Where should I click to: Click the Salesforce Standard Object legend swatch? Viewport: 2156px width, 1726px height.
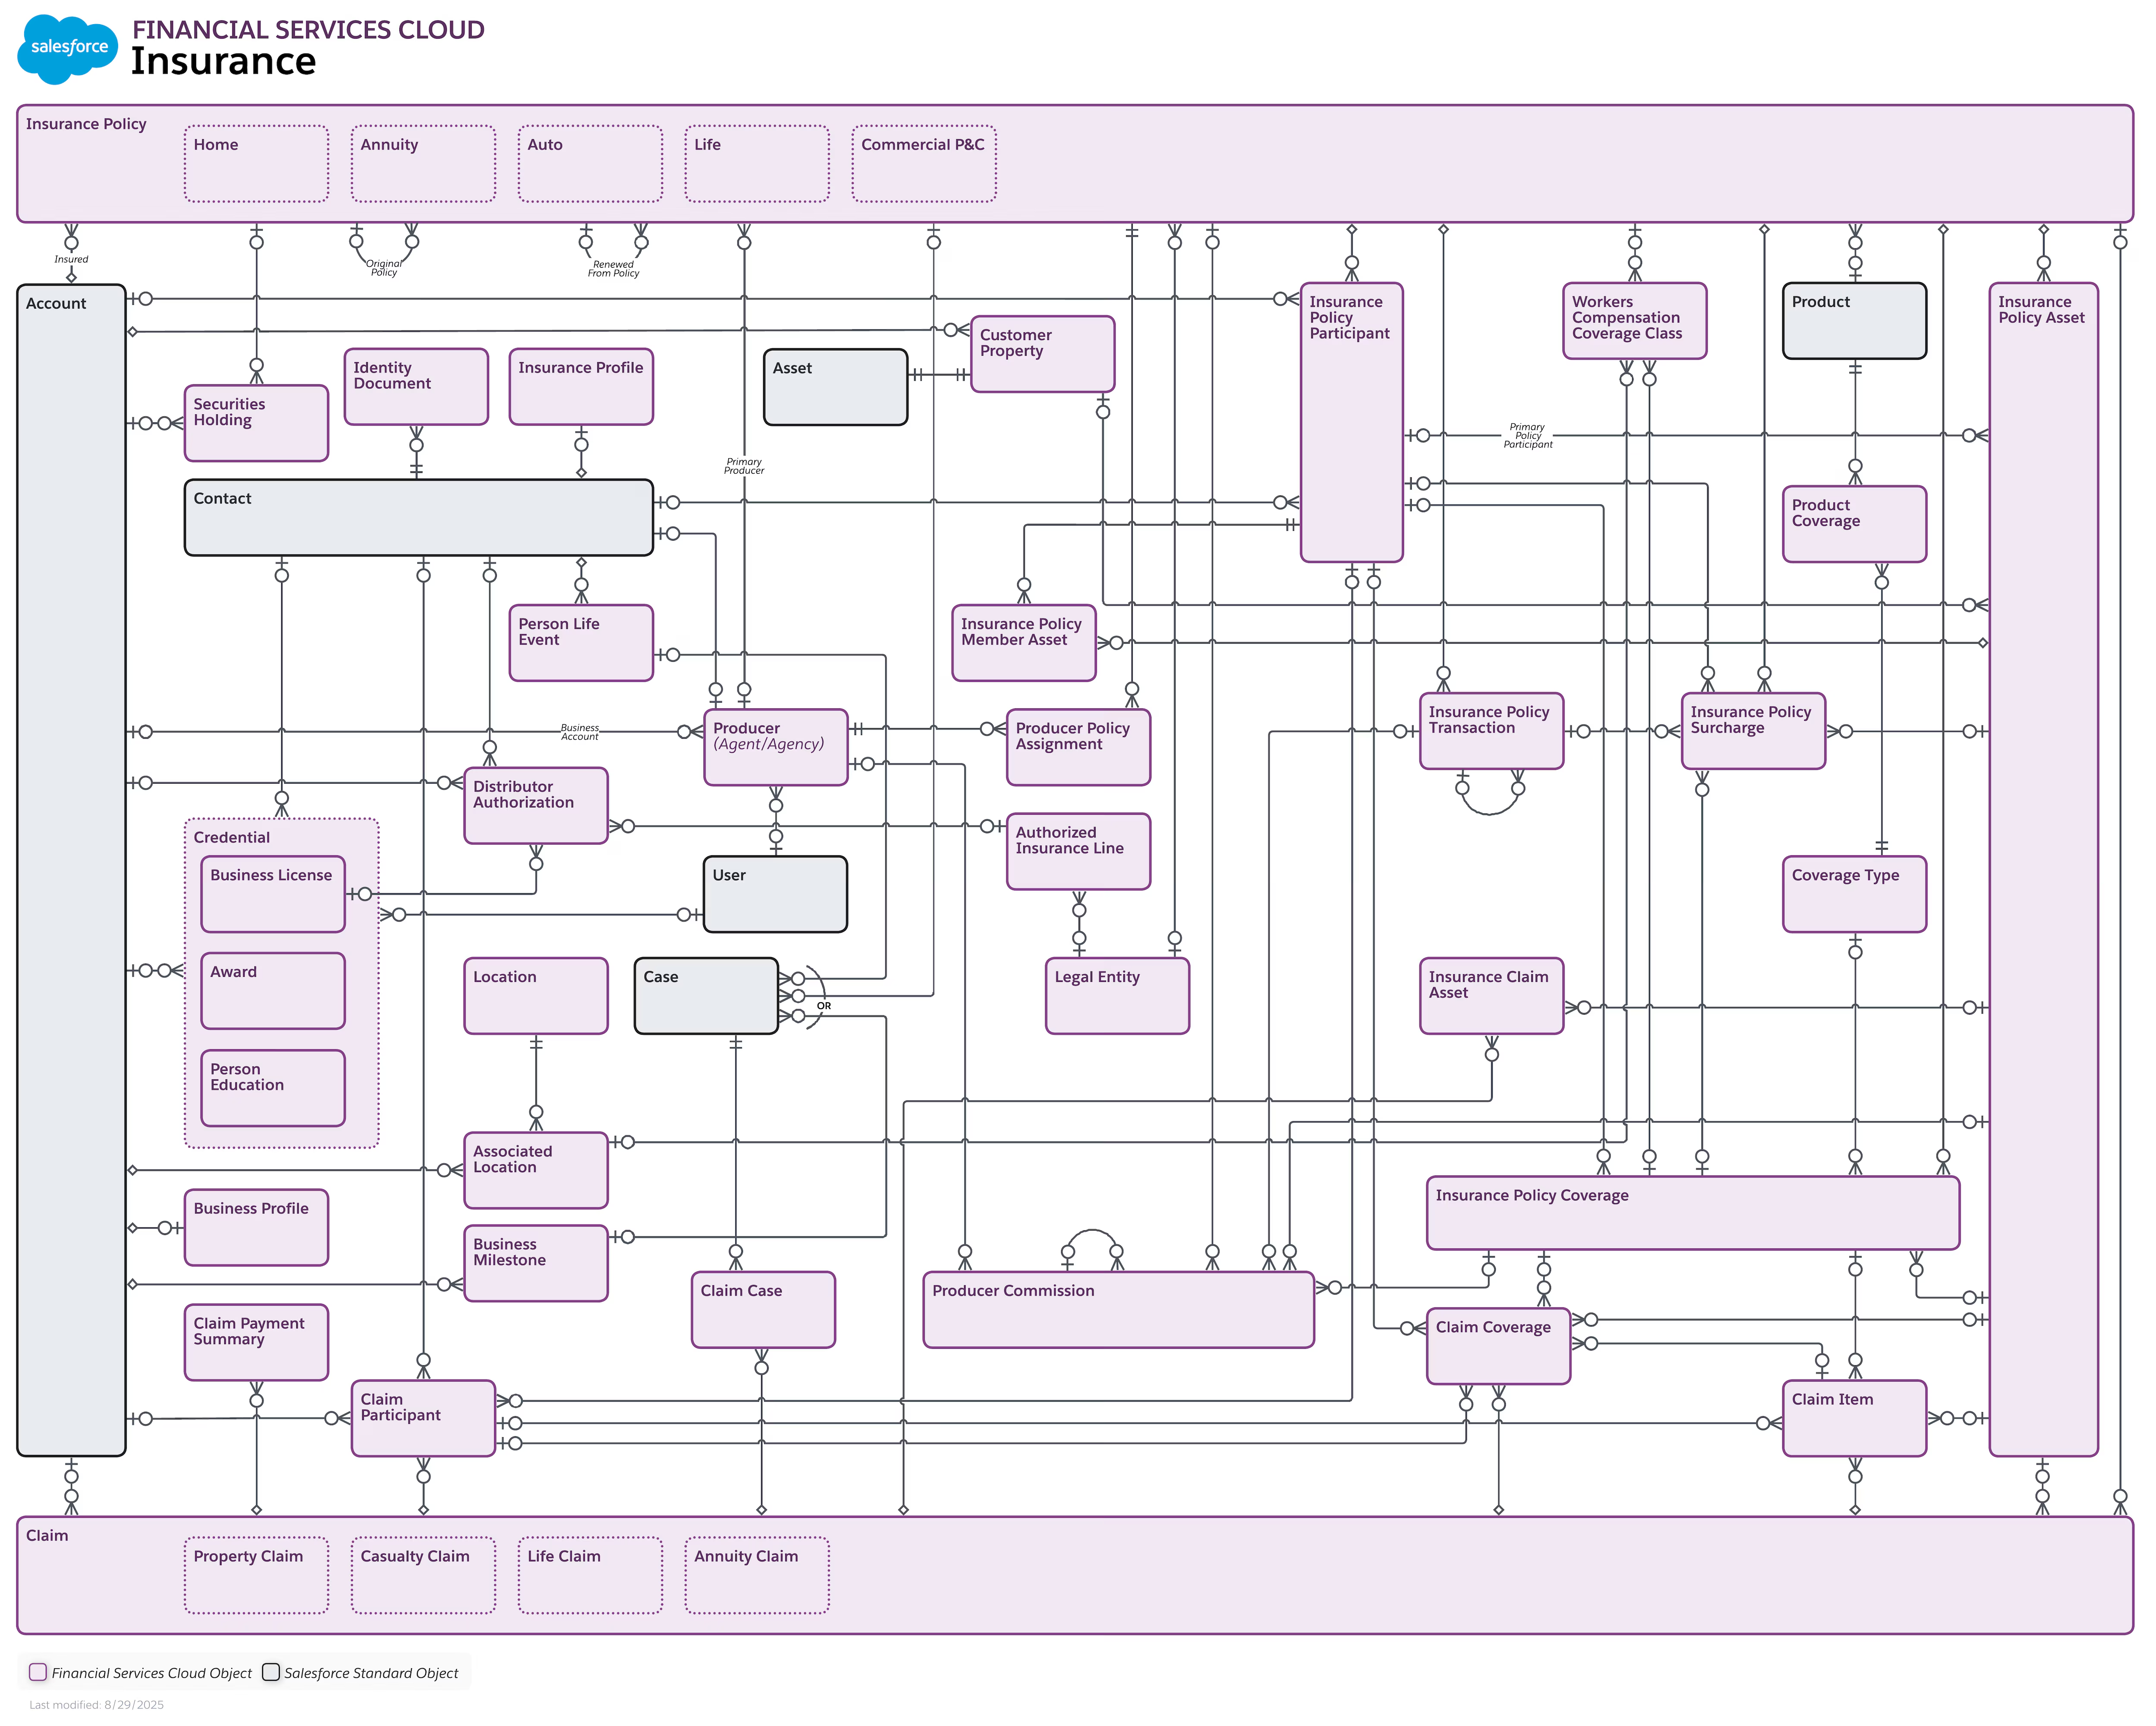click(x=271, y=1672)
